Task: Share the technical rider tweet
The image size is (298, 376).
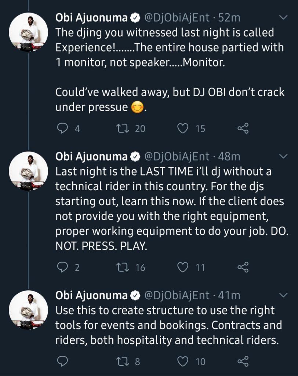Action: (x=243, y=267)
